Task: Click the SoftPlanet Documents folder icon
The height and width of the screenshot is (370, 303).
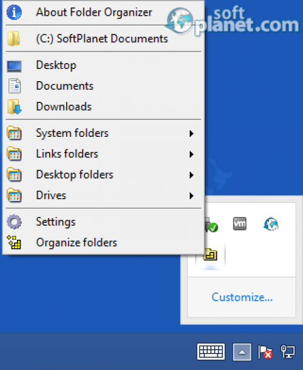Action: (x=14, y=39)
